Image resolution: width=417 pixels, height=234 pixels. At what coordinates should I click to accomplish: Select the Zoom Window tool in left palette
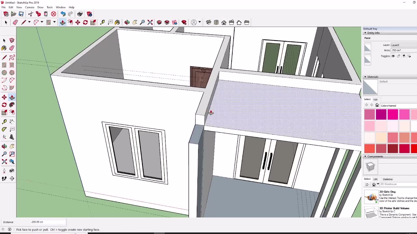click(12, 154)
